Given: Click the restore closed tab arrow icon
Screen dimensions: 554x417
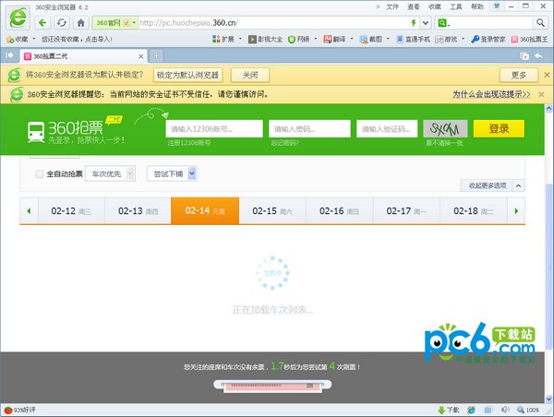Looking at the screenshot, I should pyautogui.click(x=538, y=55).
